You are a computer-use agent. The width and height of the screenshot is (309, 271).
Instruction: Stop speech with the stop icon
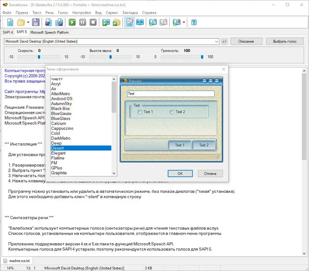point(93,22)
